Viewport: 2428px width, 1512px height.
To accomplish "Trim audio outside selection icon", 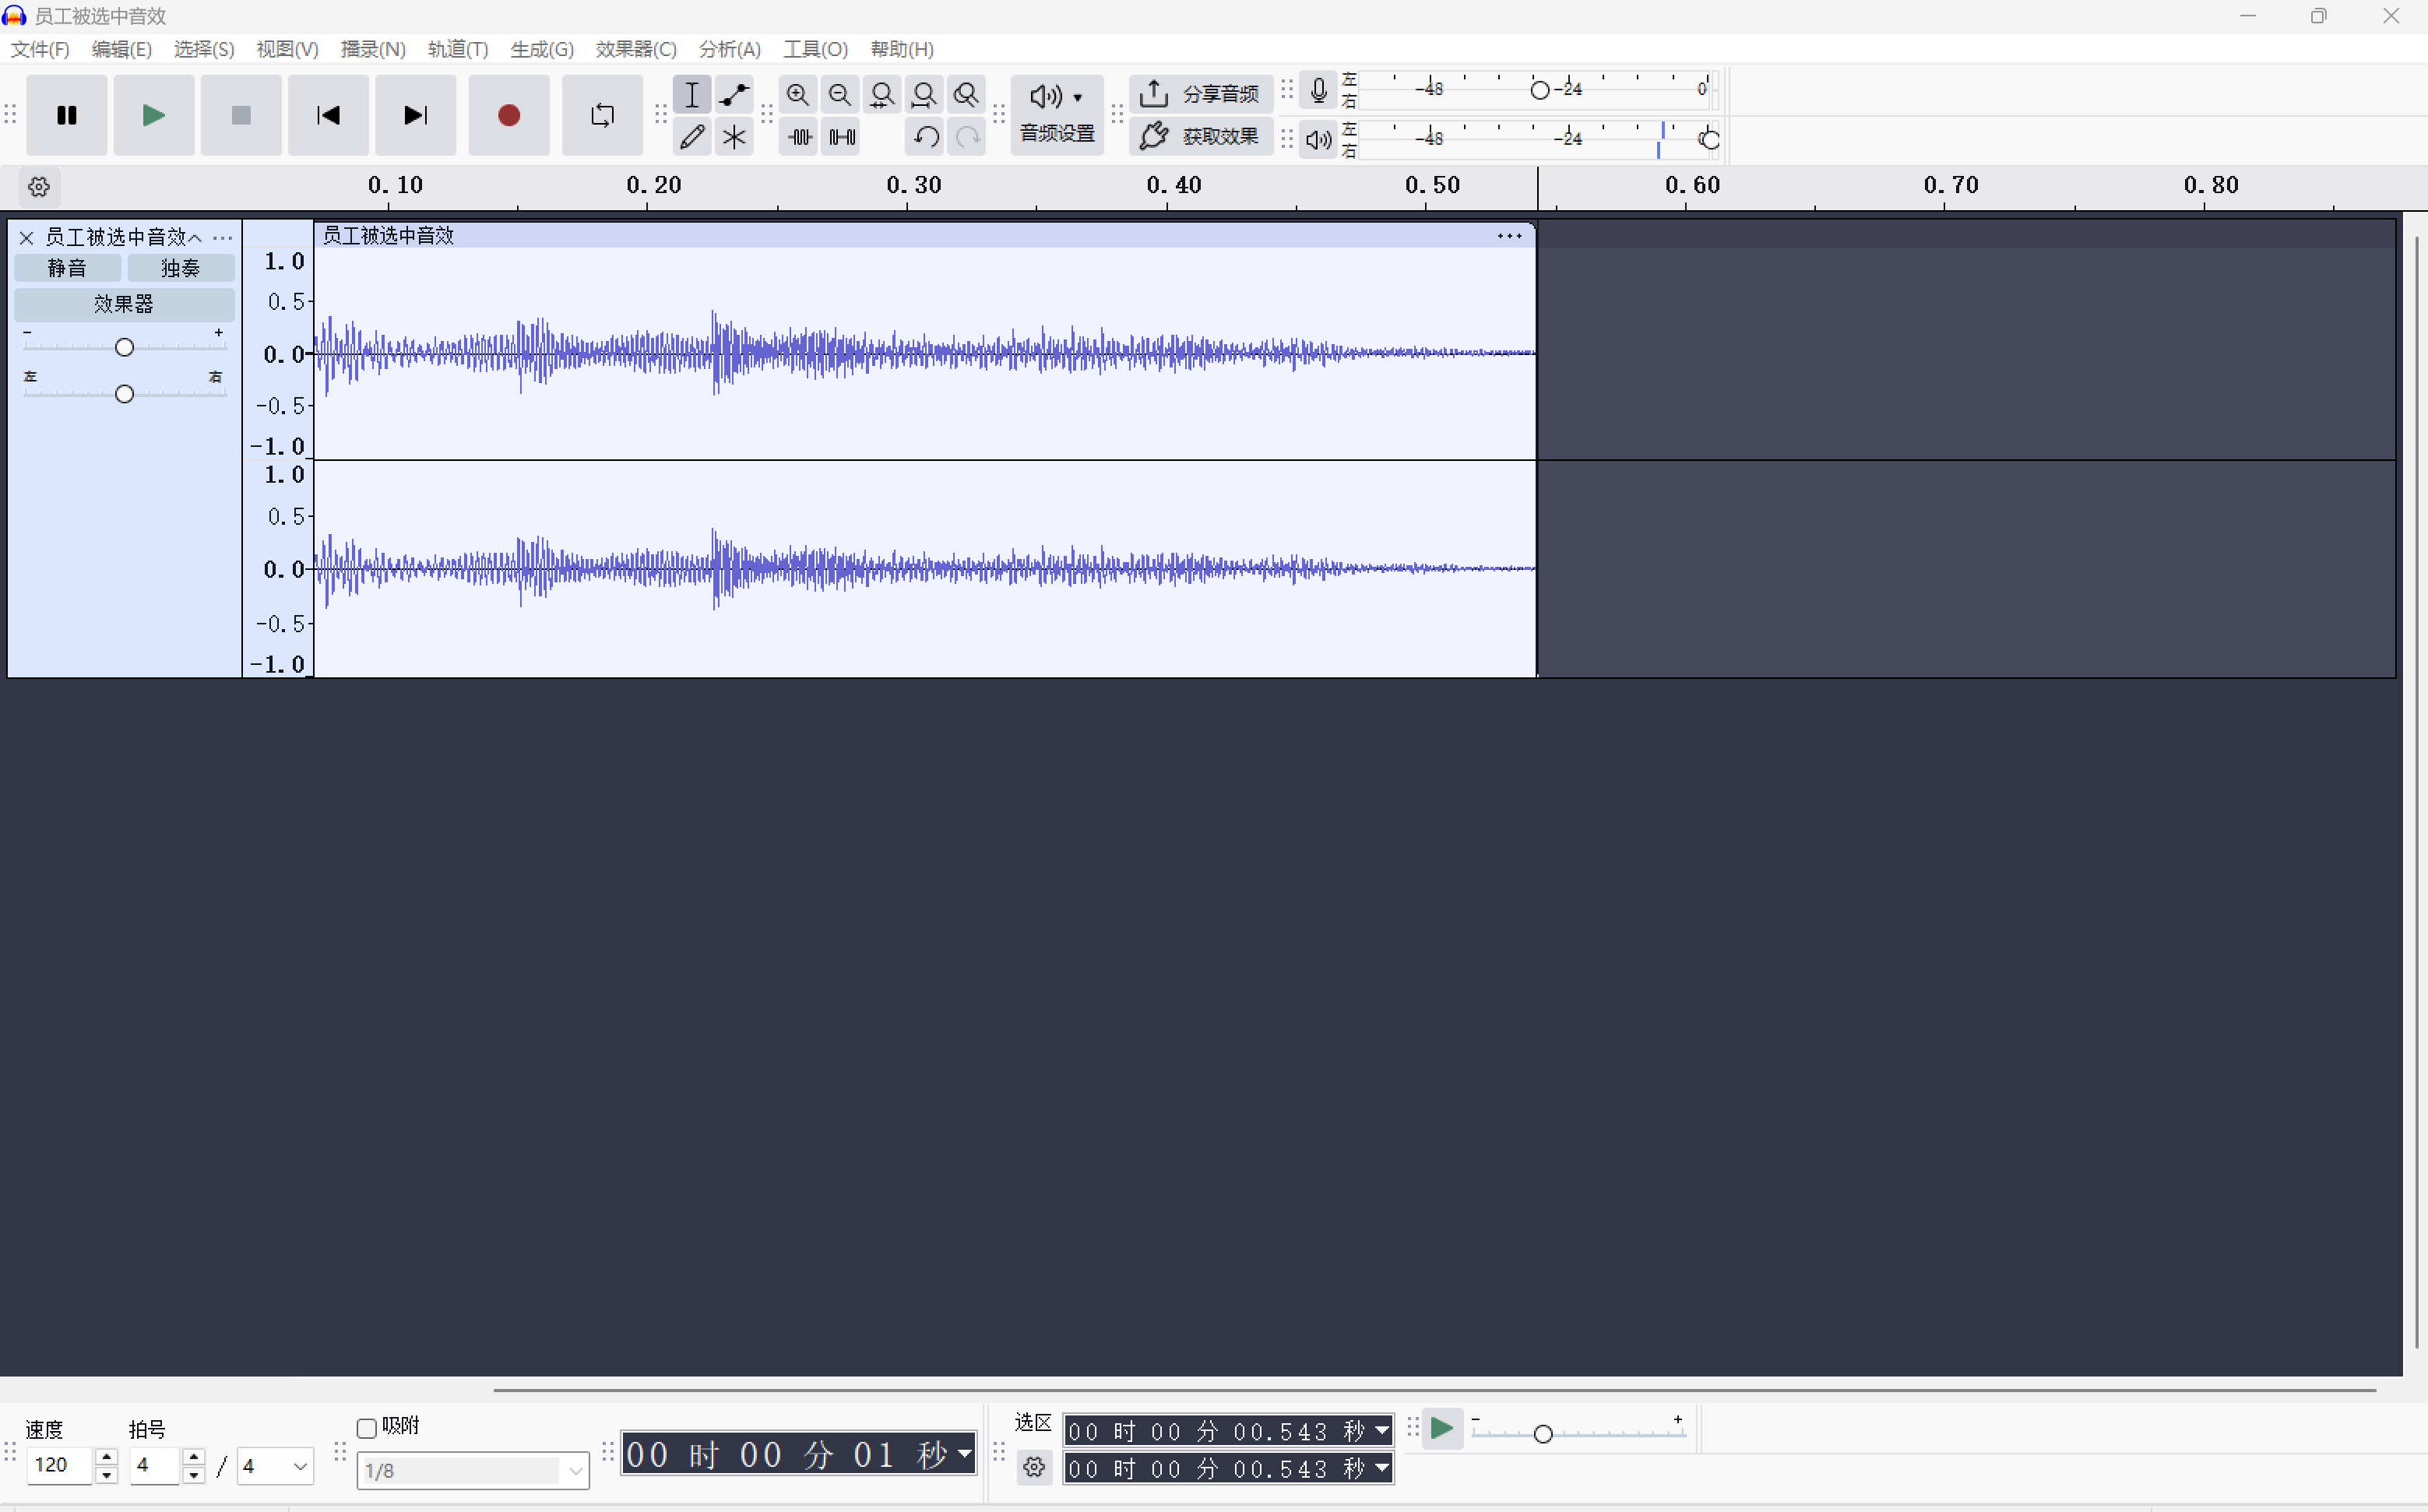I will [800, 137].
